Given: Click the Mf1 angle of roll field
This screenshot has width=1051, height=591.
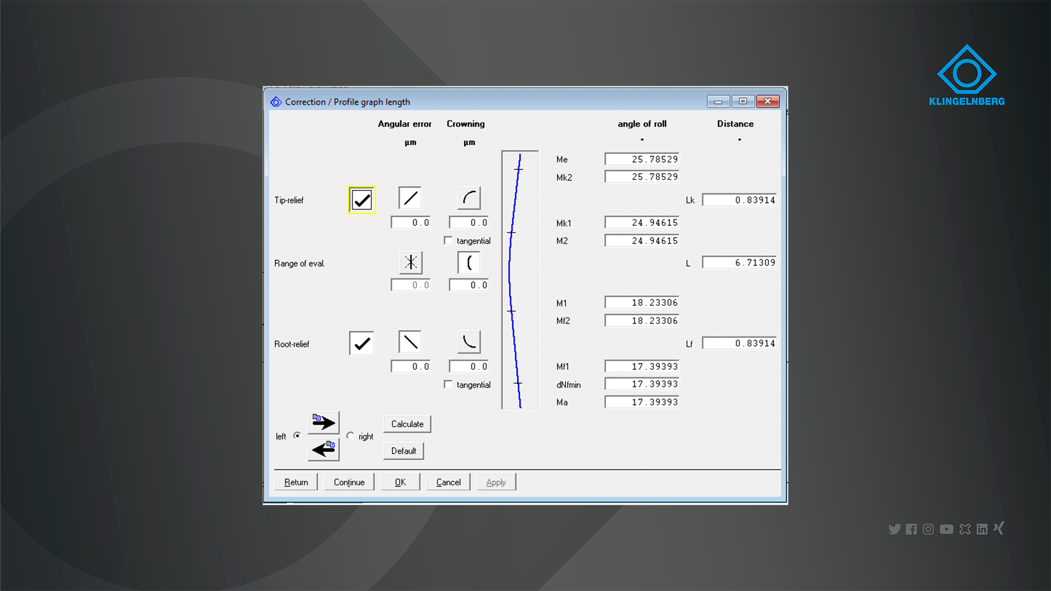Looking at the screenshot, I should click(x=642, y=367).
